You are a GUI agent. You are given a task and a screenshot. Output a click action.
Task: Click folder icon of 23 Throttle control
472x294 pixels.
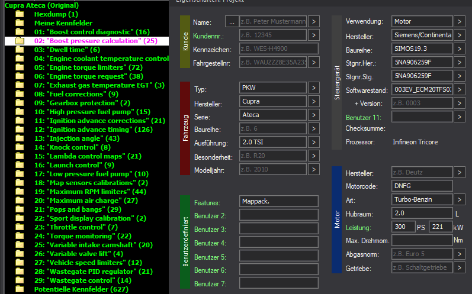point(20,227)
